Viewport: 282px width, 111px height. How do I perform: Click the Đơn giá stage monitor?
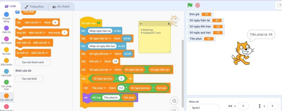point(200,14)
